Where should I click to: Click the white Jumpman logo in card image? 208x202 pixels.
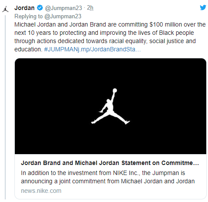[x=110, y=106]
